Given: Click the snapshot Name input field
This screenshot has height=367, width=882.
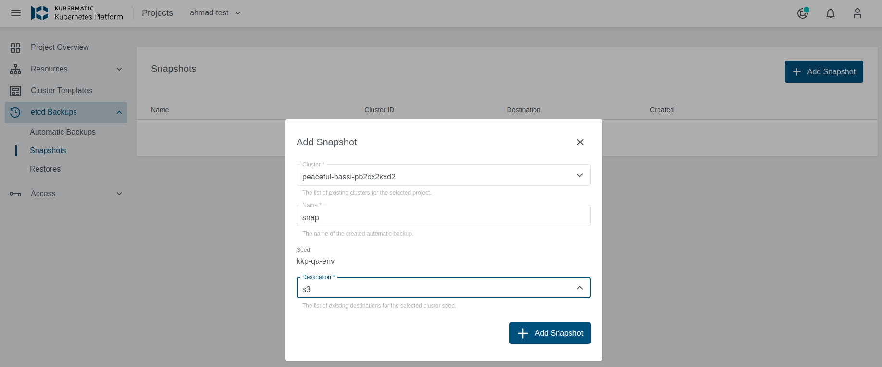Looking at the screenshot, I should tap(443, 217).
